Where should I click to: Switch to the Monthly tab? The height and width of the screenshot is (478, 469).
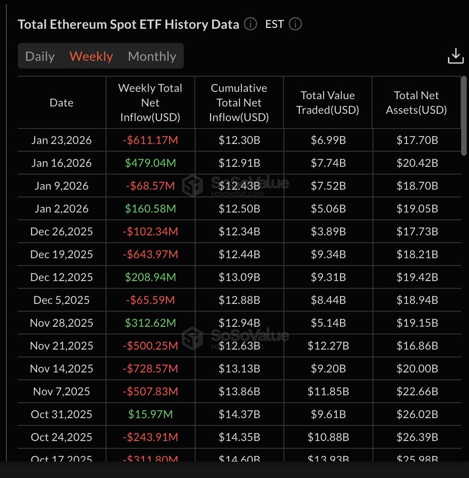(152, 56)
